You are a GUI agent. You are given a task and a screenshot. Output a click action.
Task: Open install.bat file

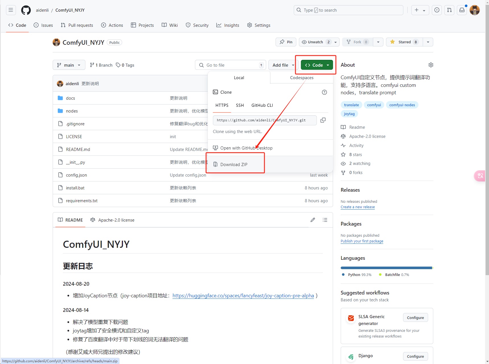point(75,188)
